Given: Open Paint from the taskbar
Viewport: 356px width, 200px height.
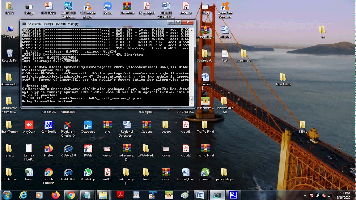Looking at the screenshot, I should pyautogui.click(x=185, y=195).
